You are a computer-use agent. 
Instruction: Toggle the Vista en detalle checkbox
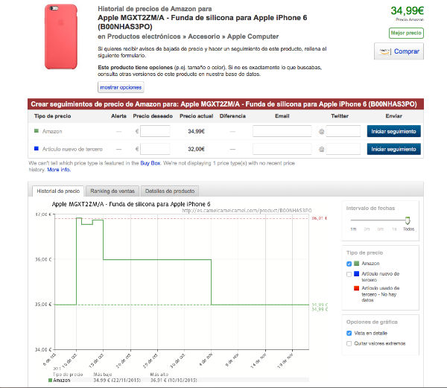point(349,333)
